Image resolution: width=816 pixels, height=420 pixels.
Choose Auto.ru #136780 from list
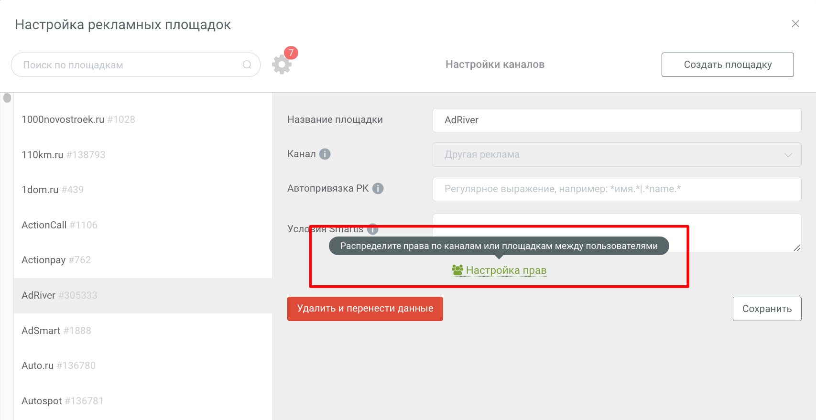point(58,366)
